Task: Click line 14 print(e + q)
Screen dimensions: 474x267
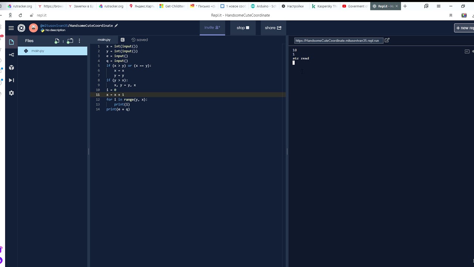Action: pos(118,109)
